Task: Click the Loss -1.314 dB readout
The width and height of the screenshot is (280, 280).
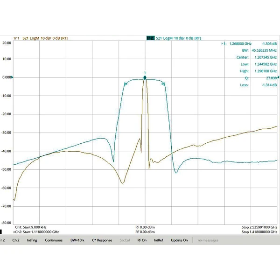Action: point(259,85)
